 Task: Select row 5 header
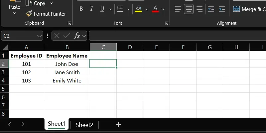coord(4,88)
